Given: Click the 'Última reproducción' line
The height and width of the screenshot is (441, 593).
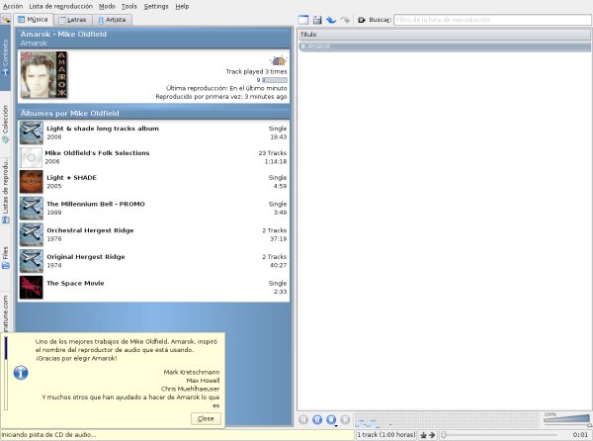Looking at the screenshot, I should tap(226, 88).
